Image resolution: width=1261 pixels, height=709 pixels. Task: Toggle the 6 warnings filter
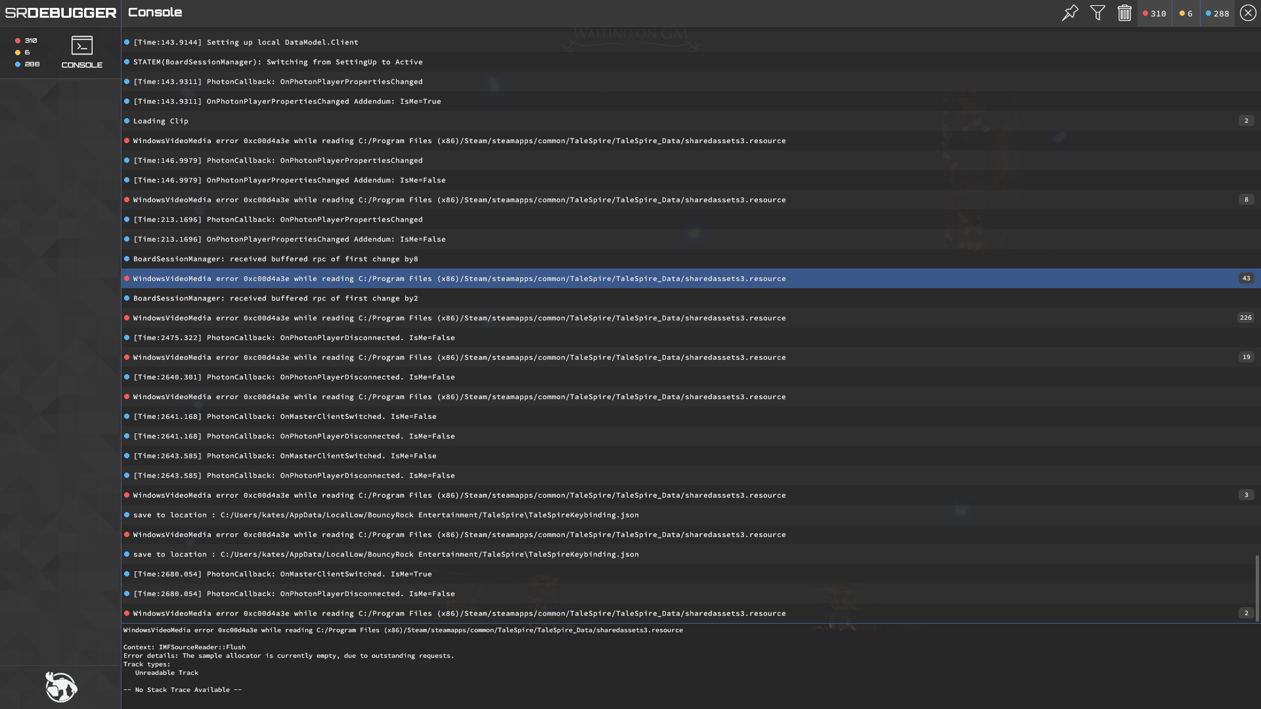1186,13
